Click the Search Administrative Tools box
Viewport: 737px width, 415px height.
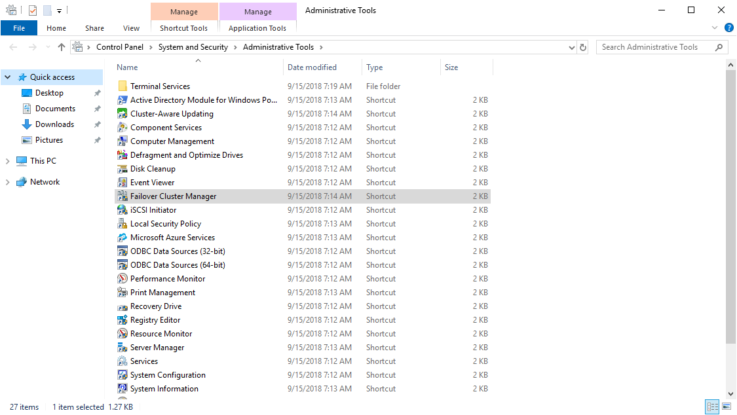662,47
